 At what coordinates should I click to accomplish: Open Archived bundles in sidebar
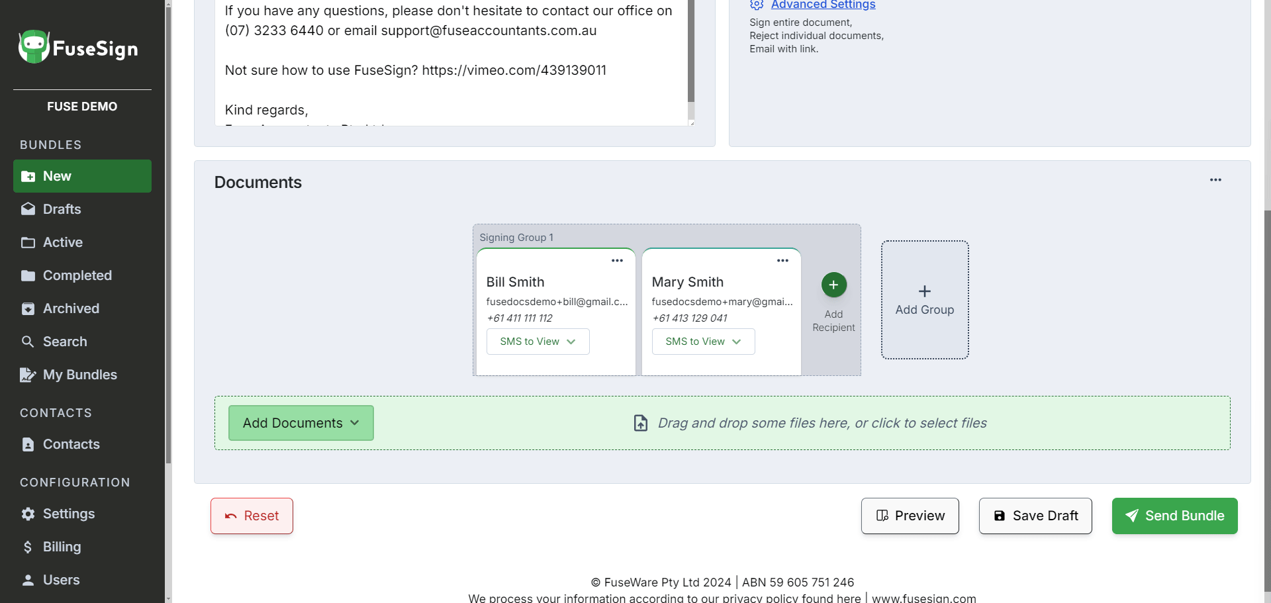tap(71, 308)
